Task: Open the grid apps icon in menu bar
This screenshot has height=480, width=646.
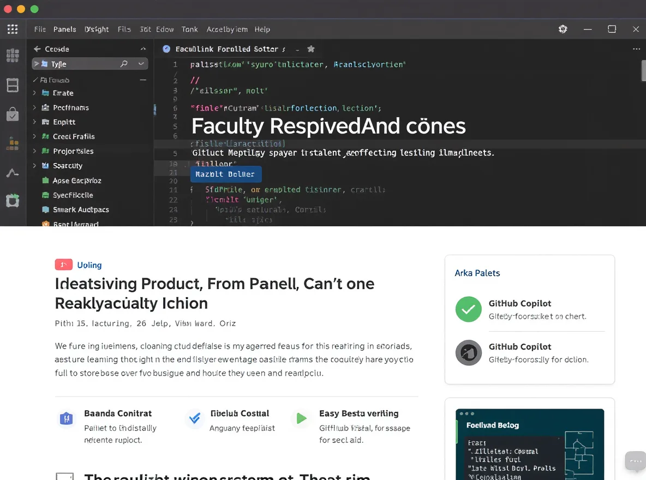Action: pos(13,29)
